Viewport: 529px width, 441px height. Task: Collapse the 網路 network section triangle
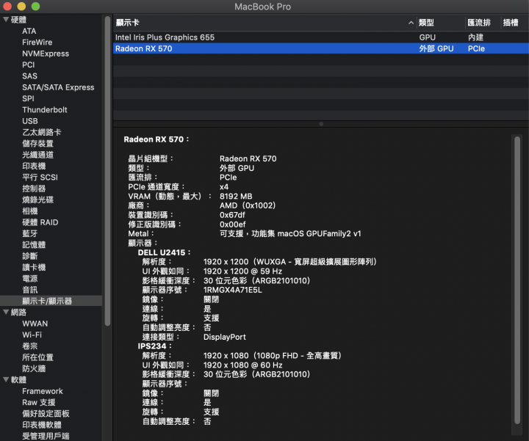click(6, 312)
